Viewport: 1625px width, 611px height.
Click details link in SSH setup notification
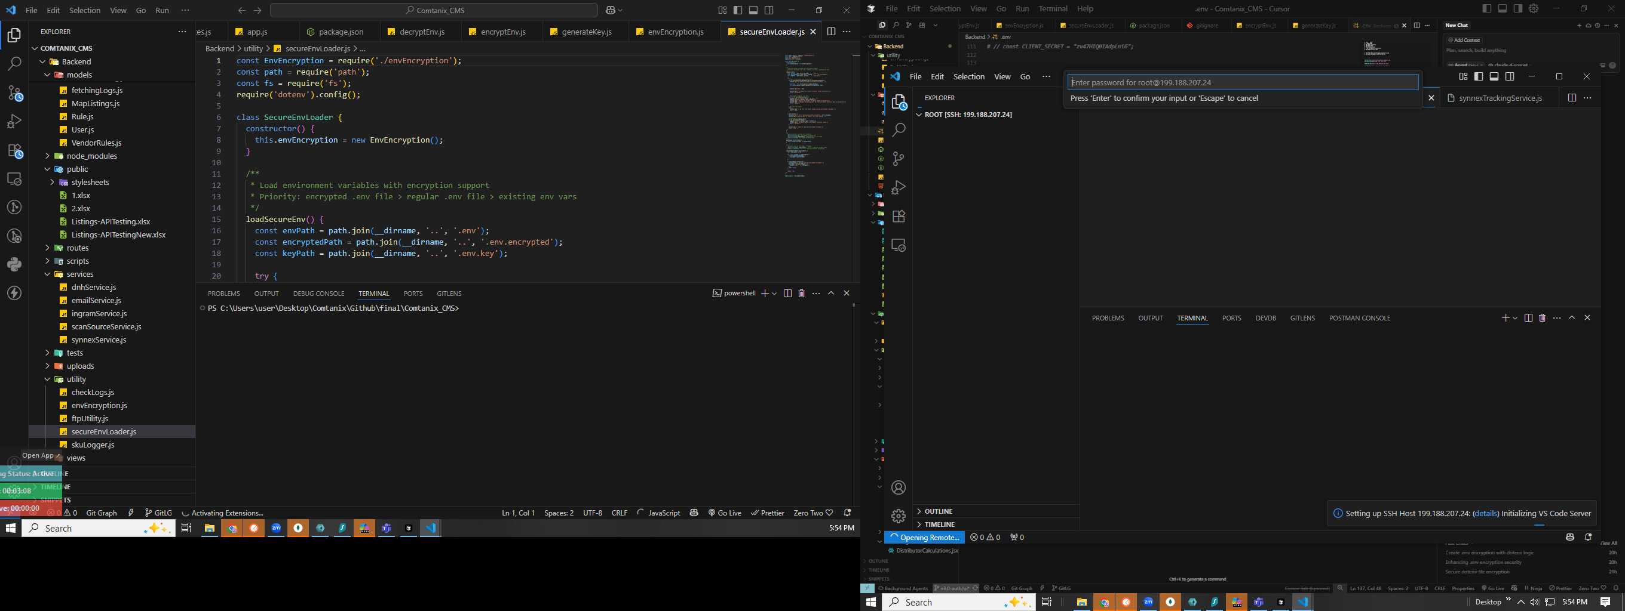(1486, 513)
